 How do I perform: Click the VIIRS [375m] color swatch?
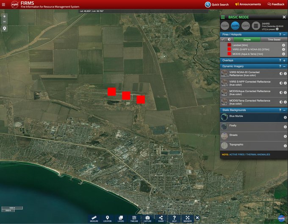pos(229,49)
